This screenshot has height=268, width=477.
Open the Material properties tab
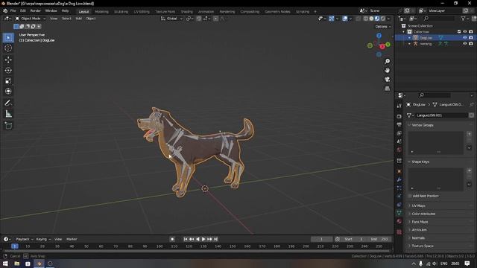coord(399,221)
